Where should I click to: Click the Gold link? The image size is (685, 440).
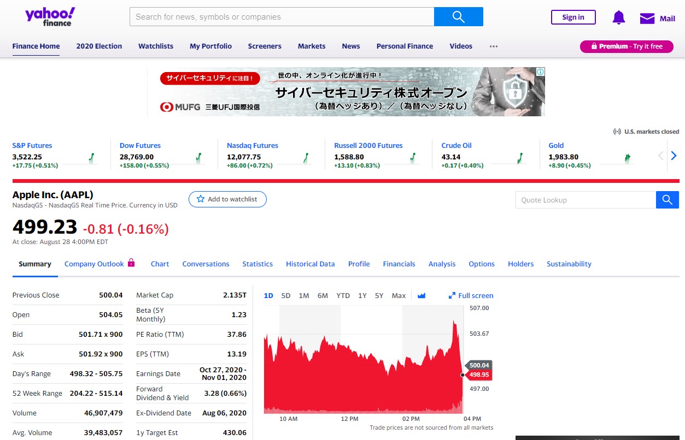pyautogui.click(x=556, y=146)
